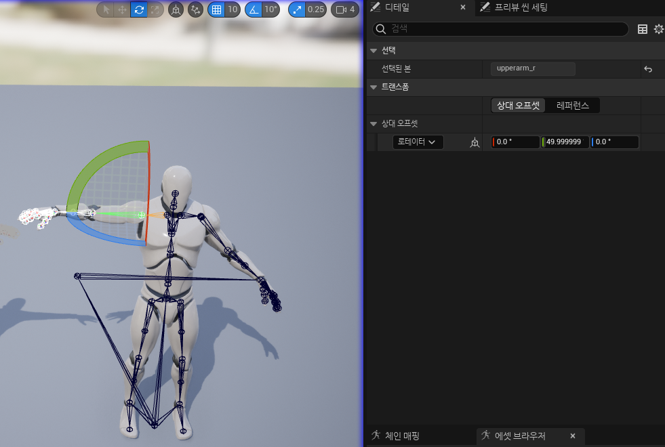Screen dimensions: 665x447
Task: Switch to the scale gizmo tool
Action: point(155,9)
